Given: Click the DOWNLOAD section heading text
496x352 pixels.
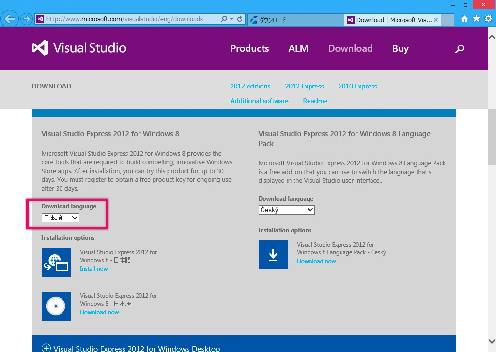Looking at the screenshot, I should coord(51,86).
